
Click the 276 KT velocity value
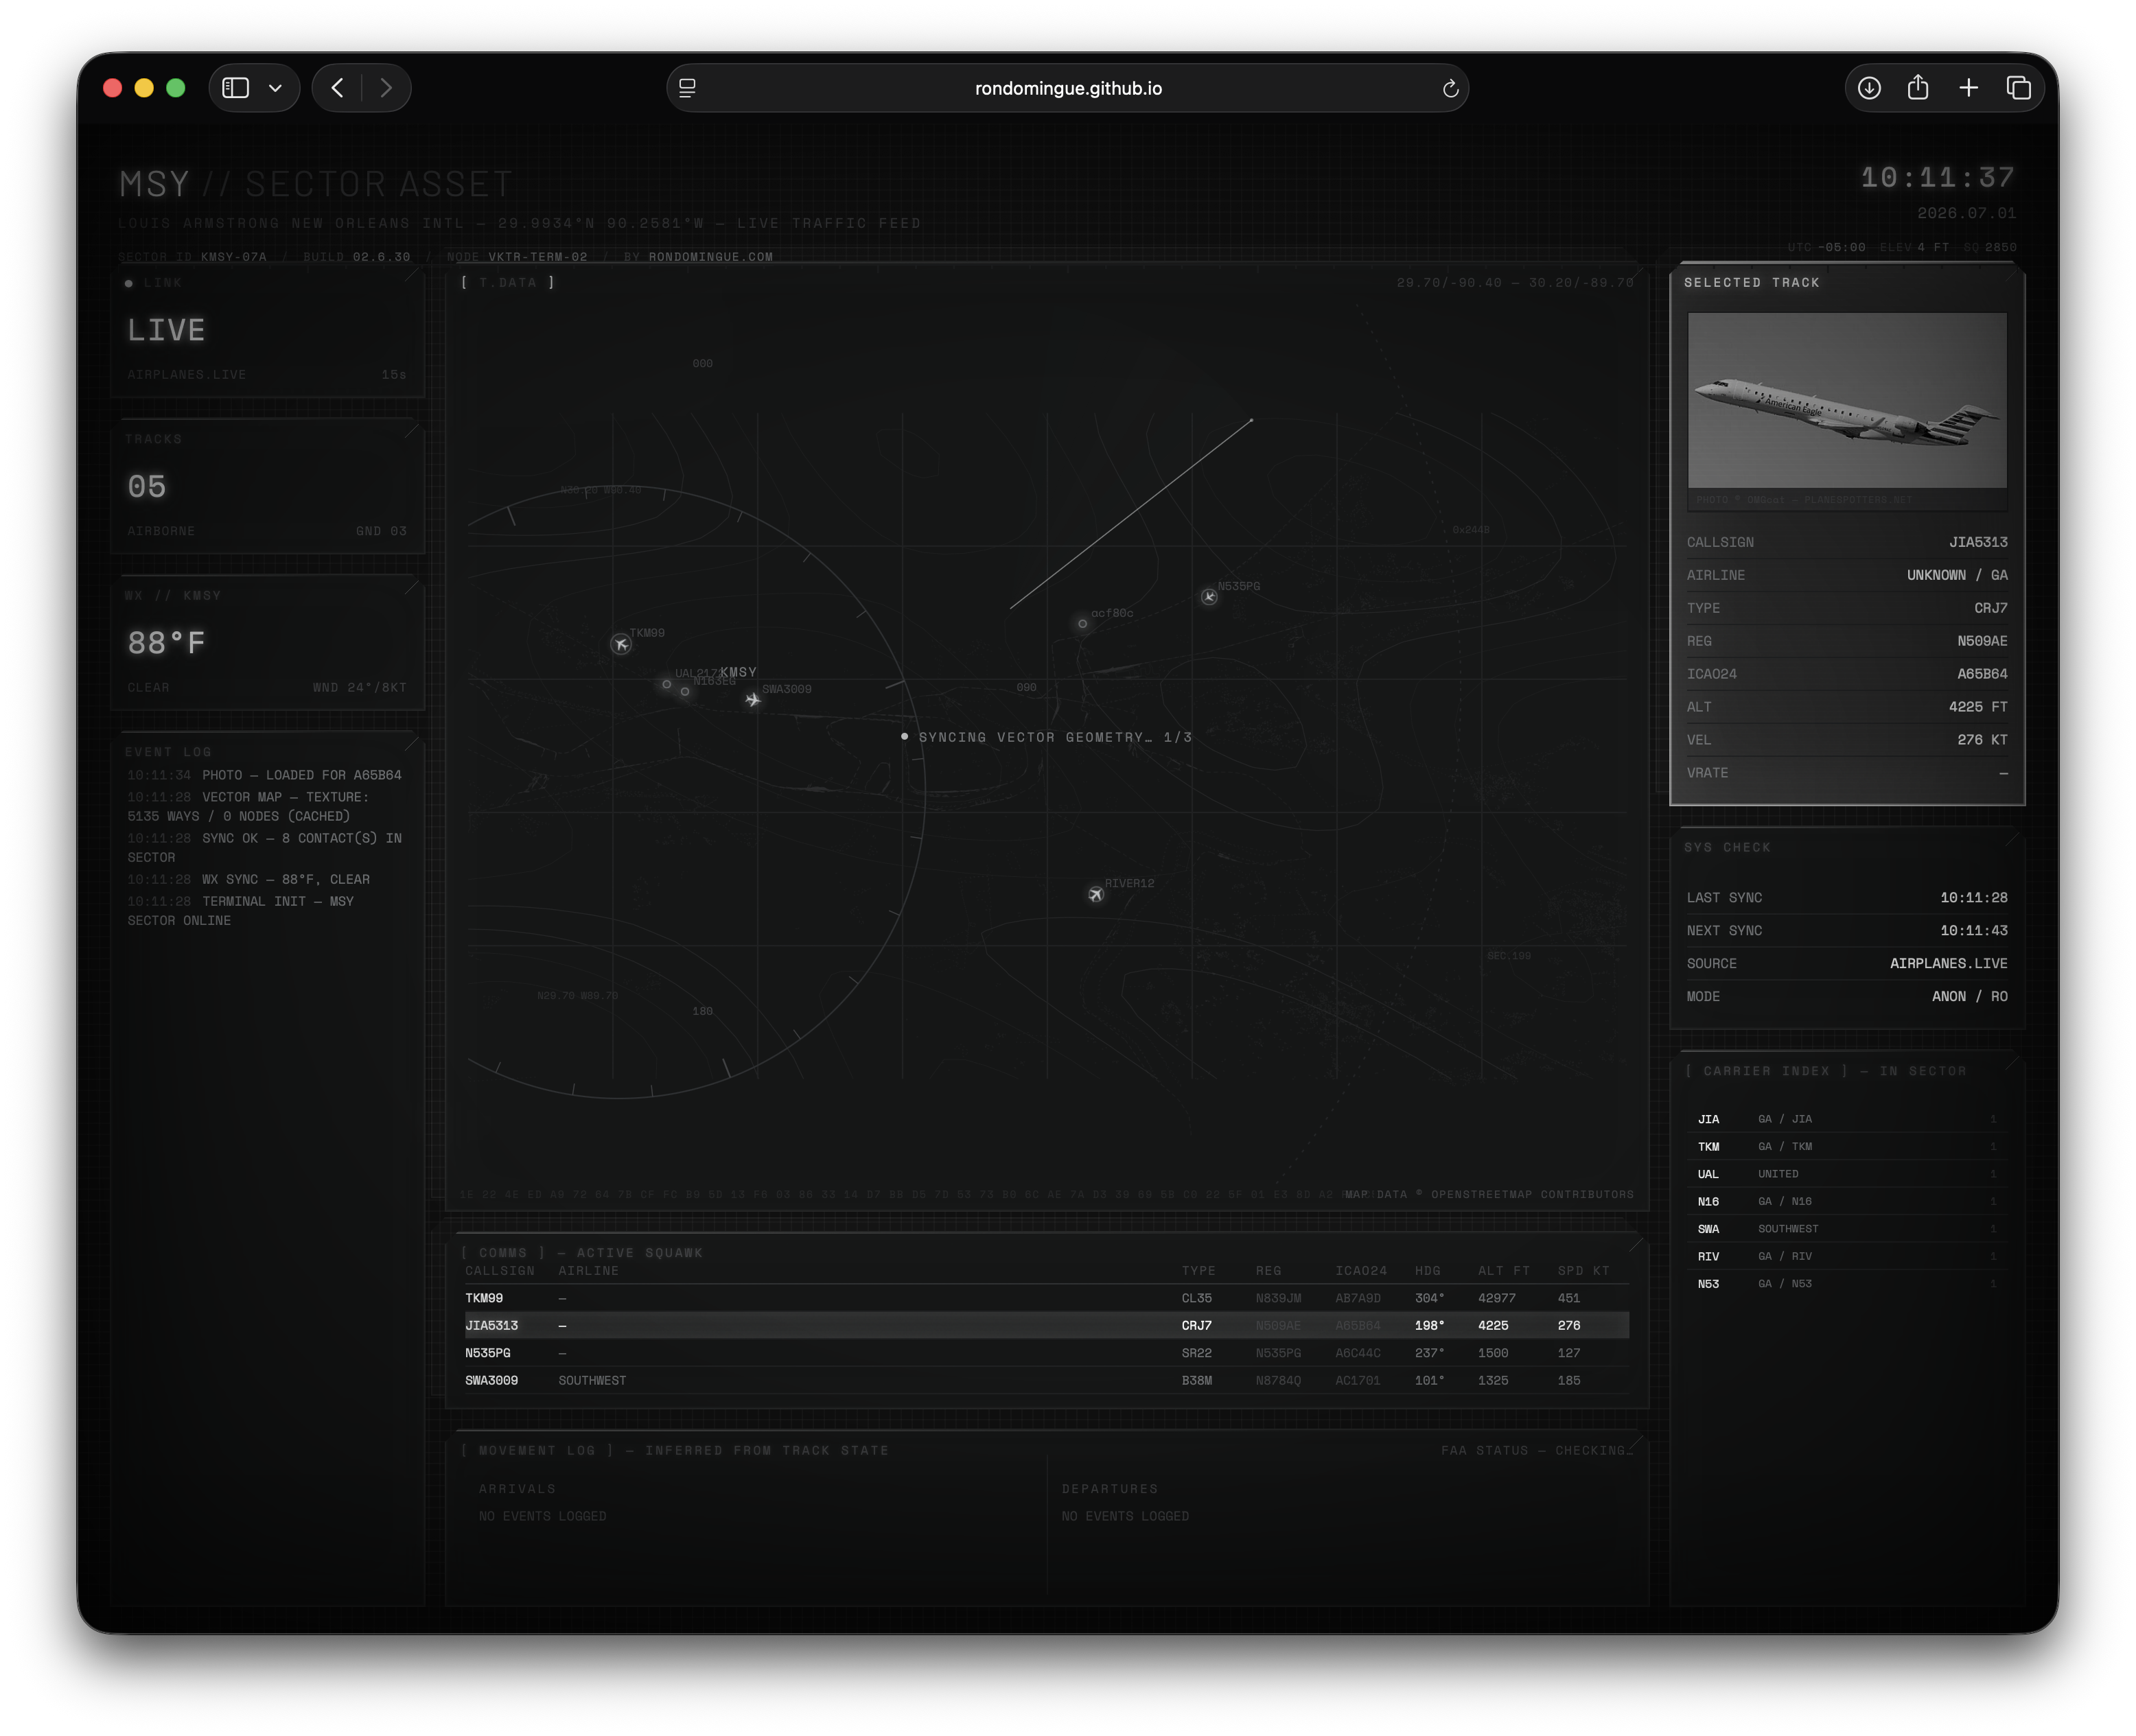click(1982, 740)
